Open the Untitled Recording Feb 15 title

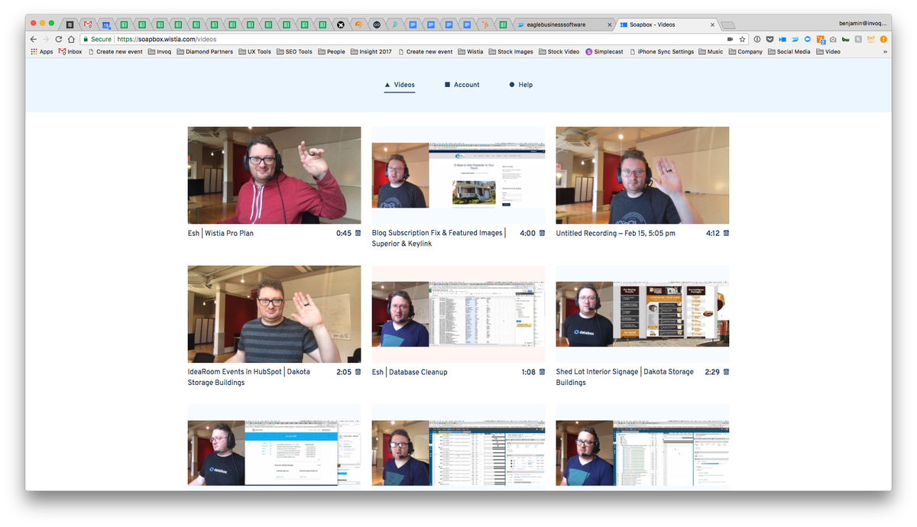(615, 233)
